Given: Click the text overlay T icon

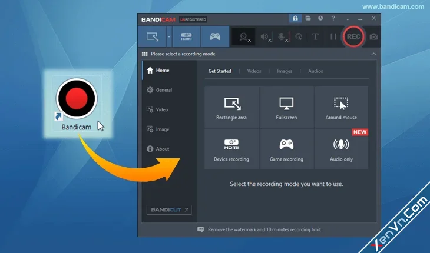Looking at the screenshot, I should click(315, 36).
